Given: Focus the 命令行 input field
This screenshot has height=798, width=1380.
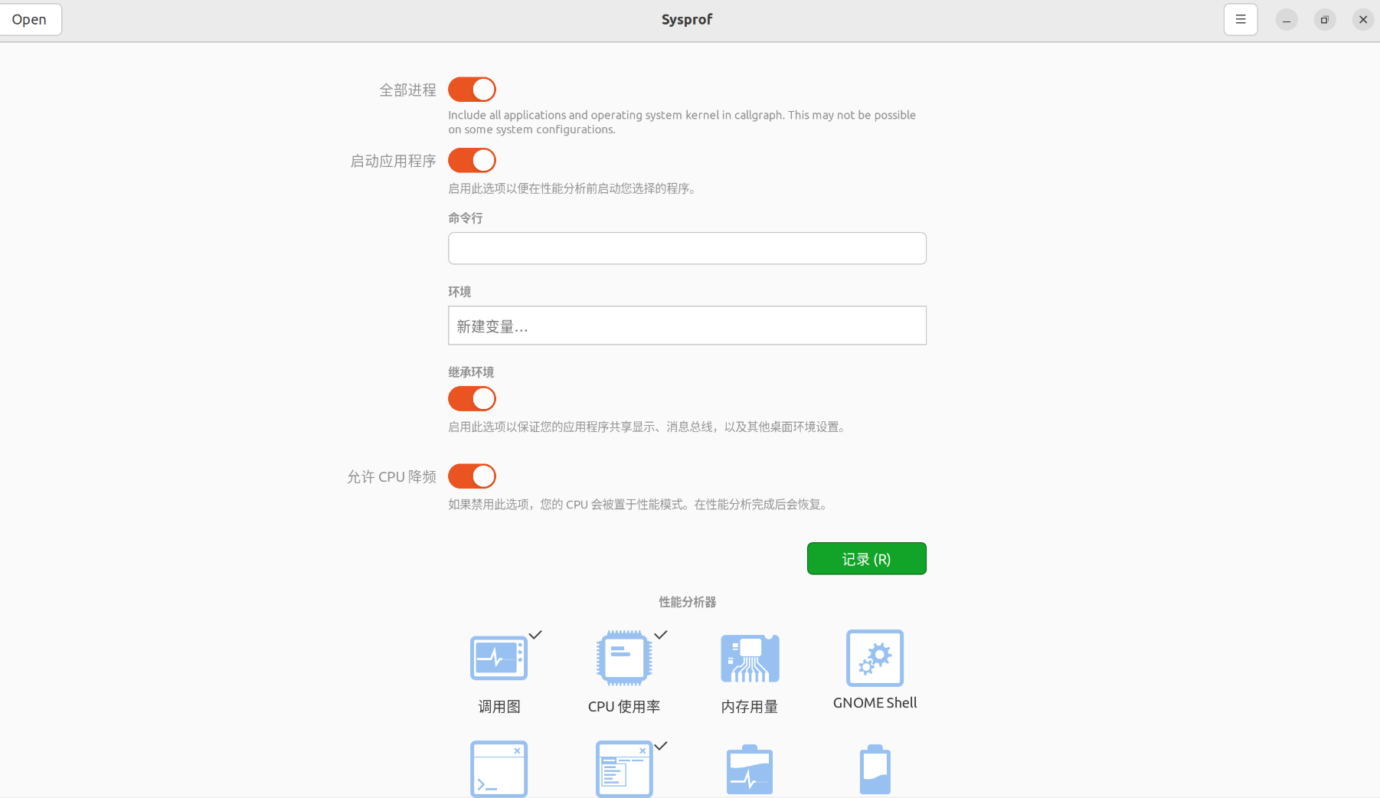Looking at the screenshot, I should click(687, 248).
